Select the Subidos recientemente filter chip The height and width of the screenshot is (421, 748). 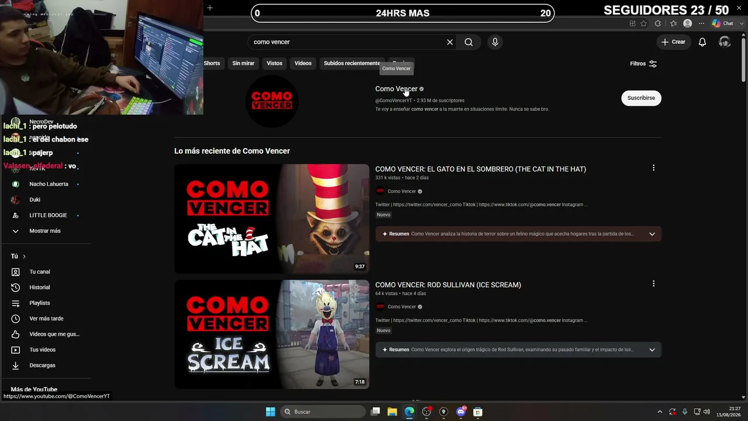(352, 63)
